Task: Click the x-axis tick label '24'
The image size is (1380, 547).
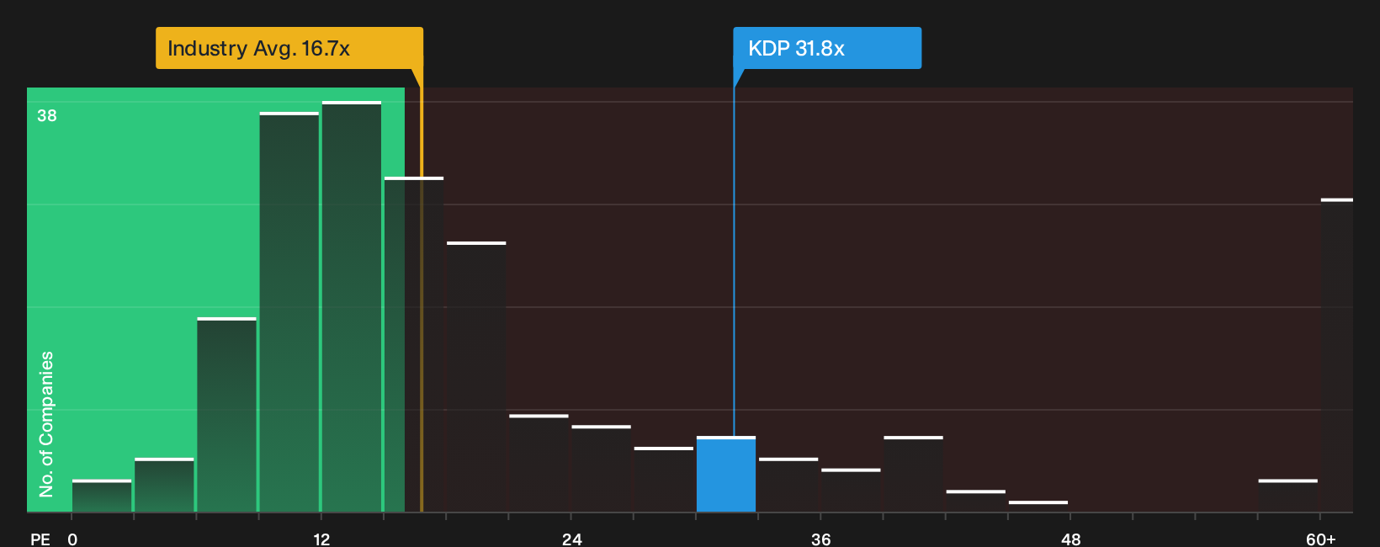Action: [x=572, y=539]
